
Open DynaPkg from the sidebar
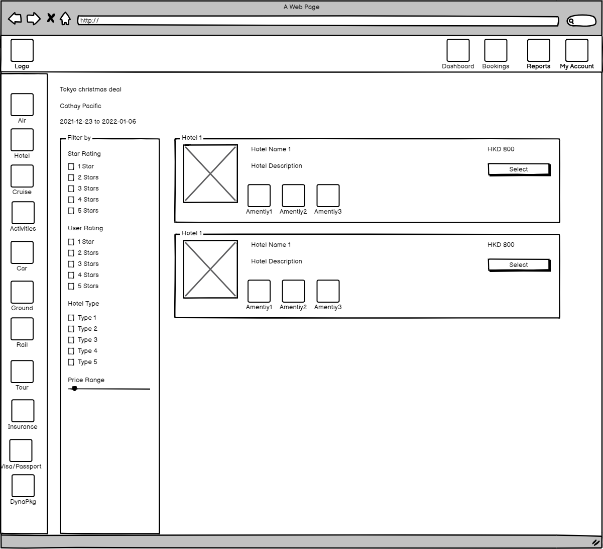[23, 486]
